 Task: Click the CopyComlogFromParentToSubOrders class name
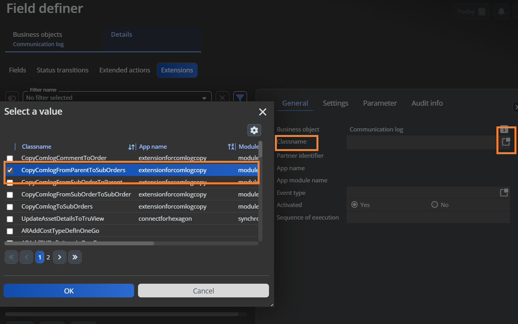(73, 170)
